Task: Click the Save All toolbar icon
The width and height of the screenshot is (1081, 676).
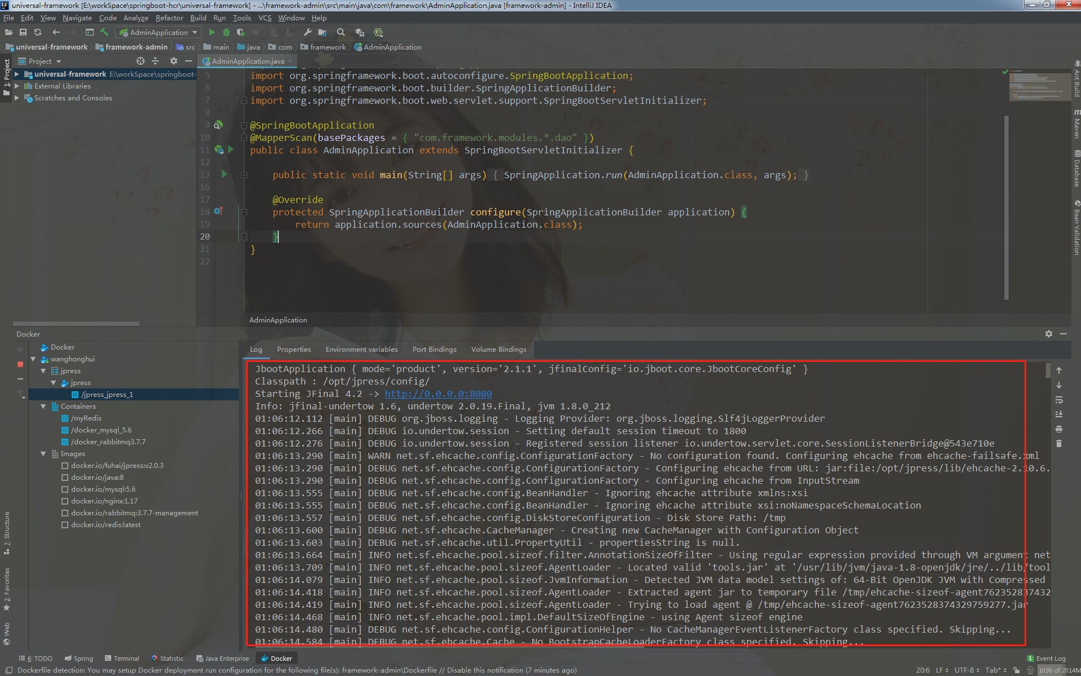Action: (23, 33)
